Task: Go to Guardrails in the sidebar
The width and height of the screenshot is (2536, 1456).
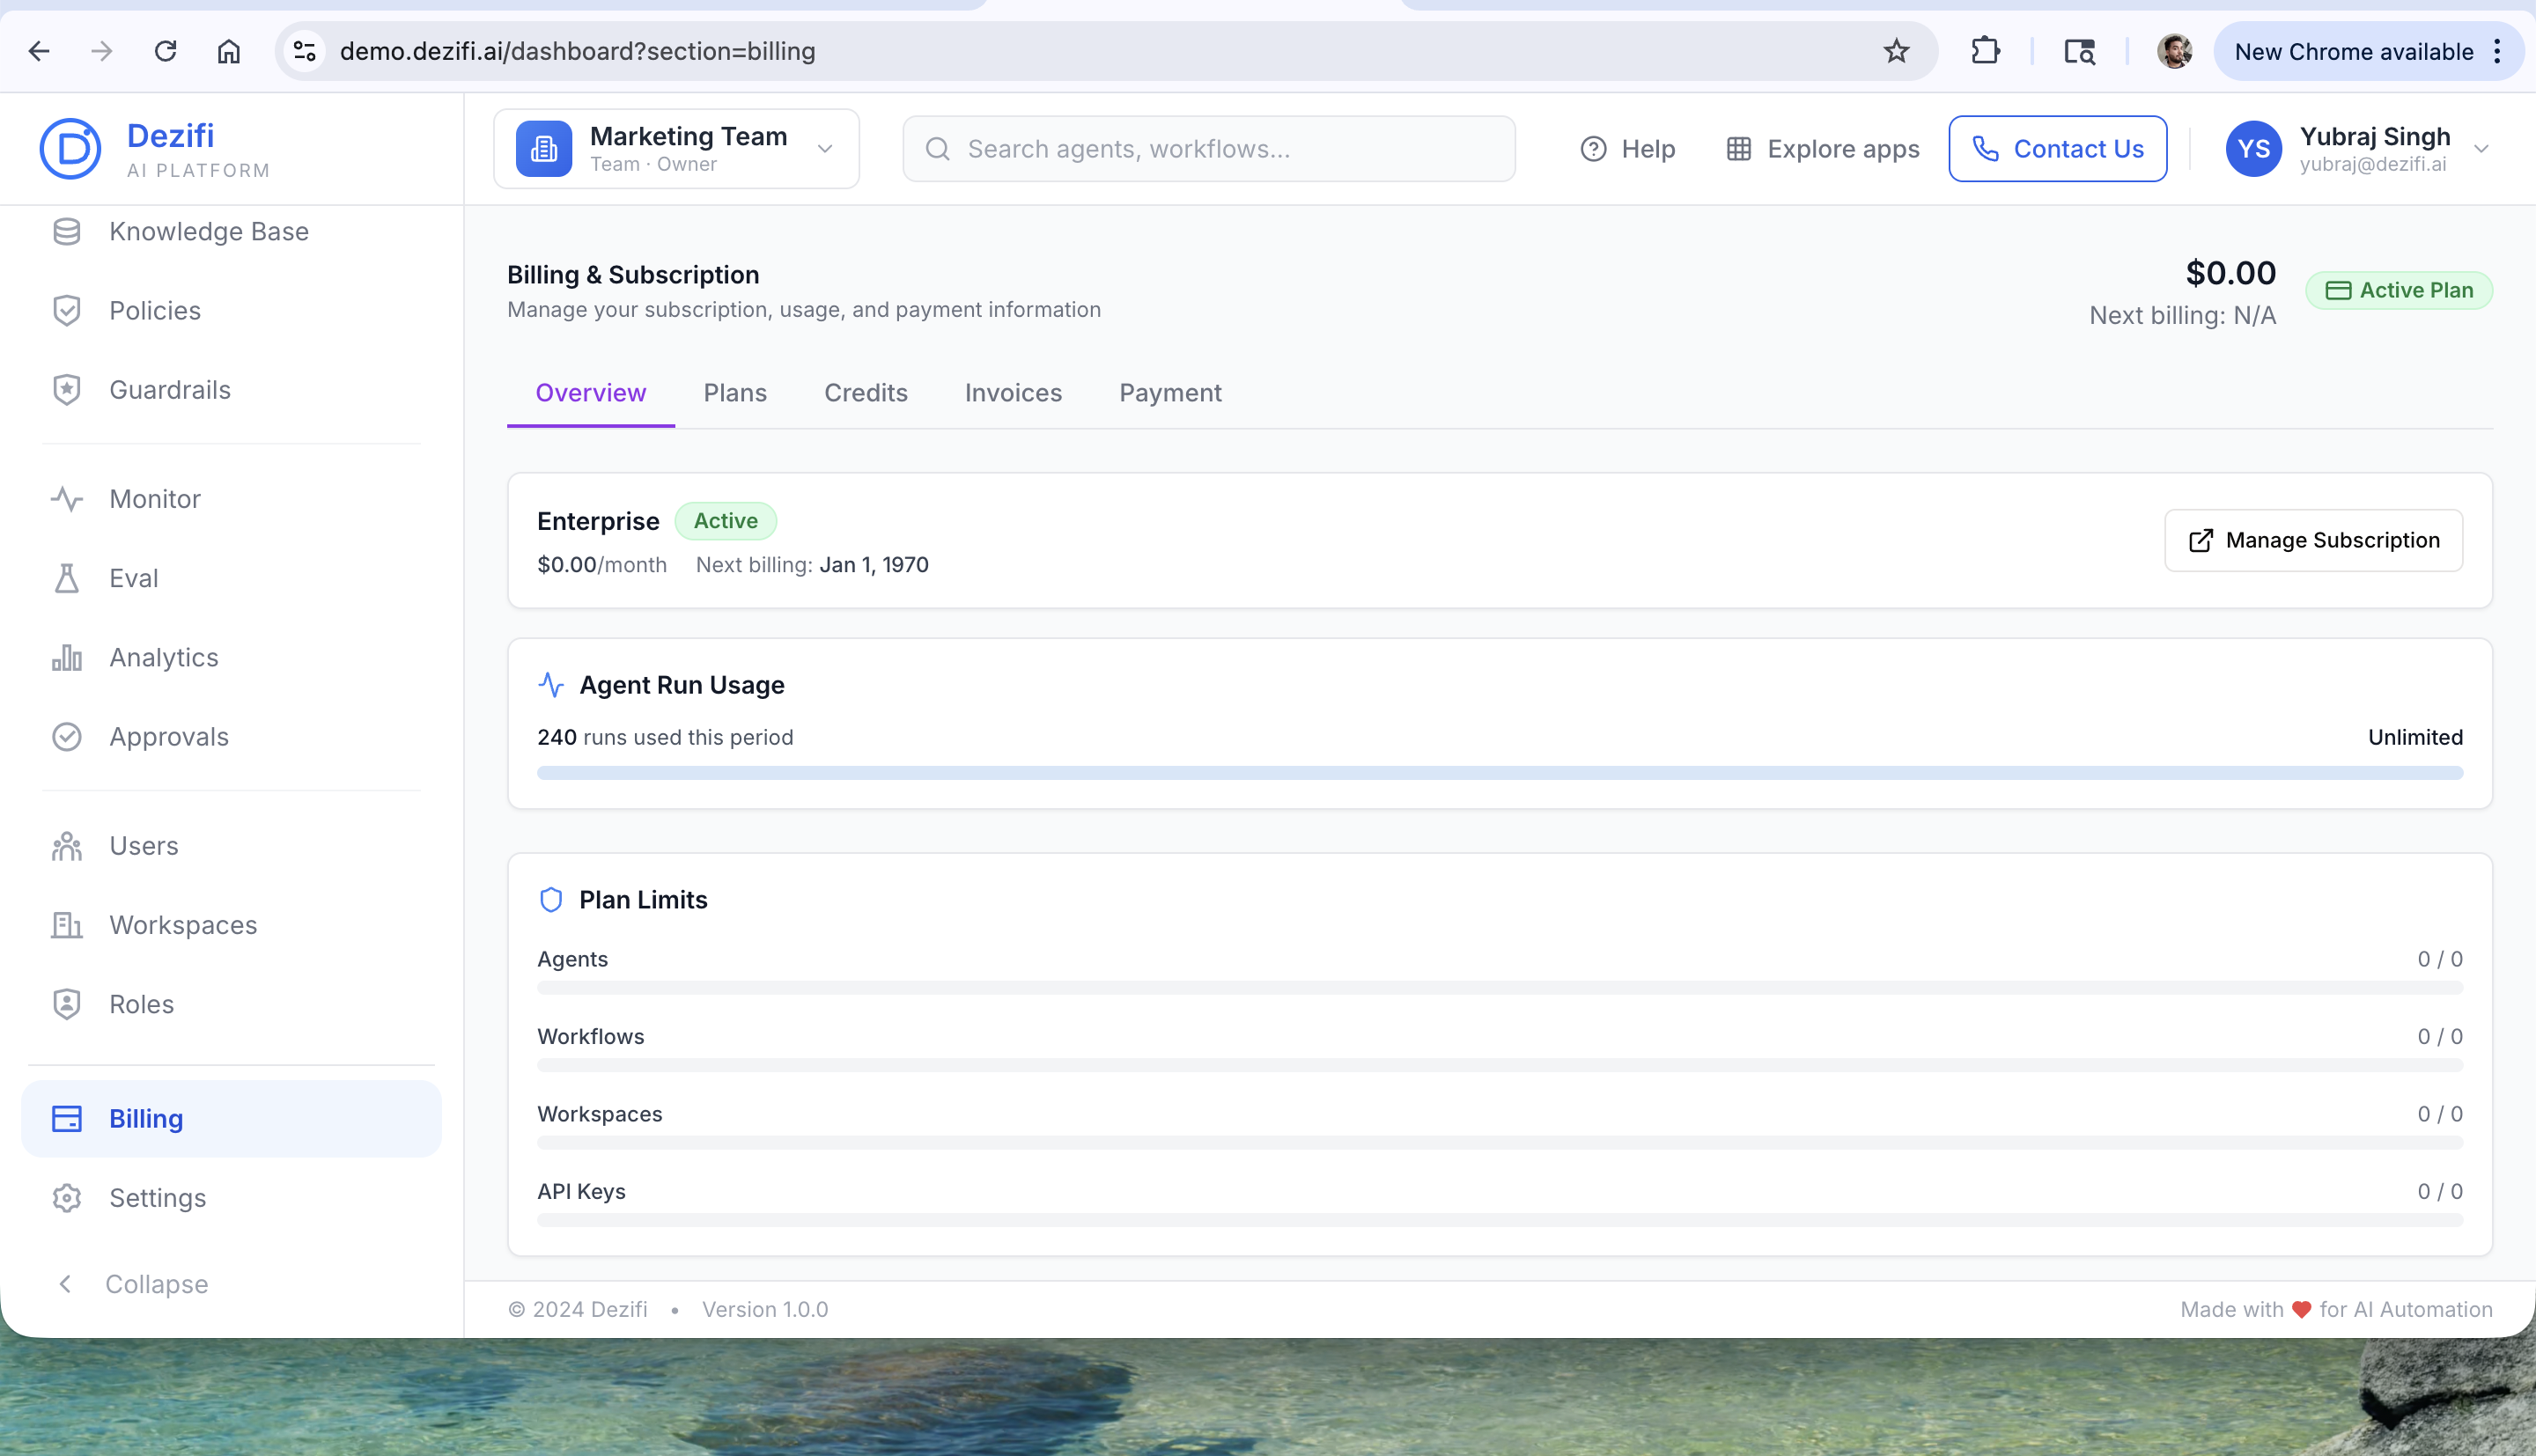Action: click(x=231, y=390)
